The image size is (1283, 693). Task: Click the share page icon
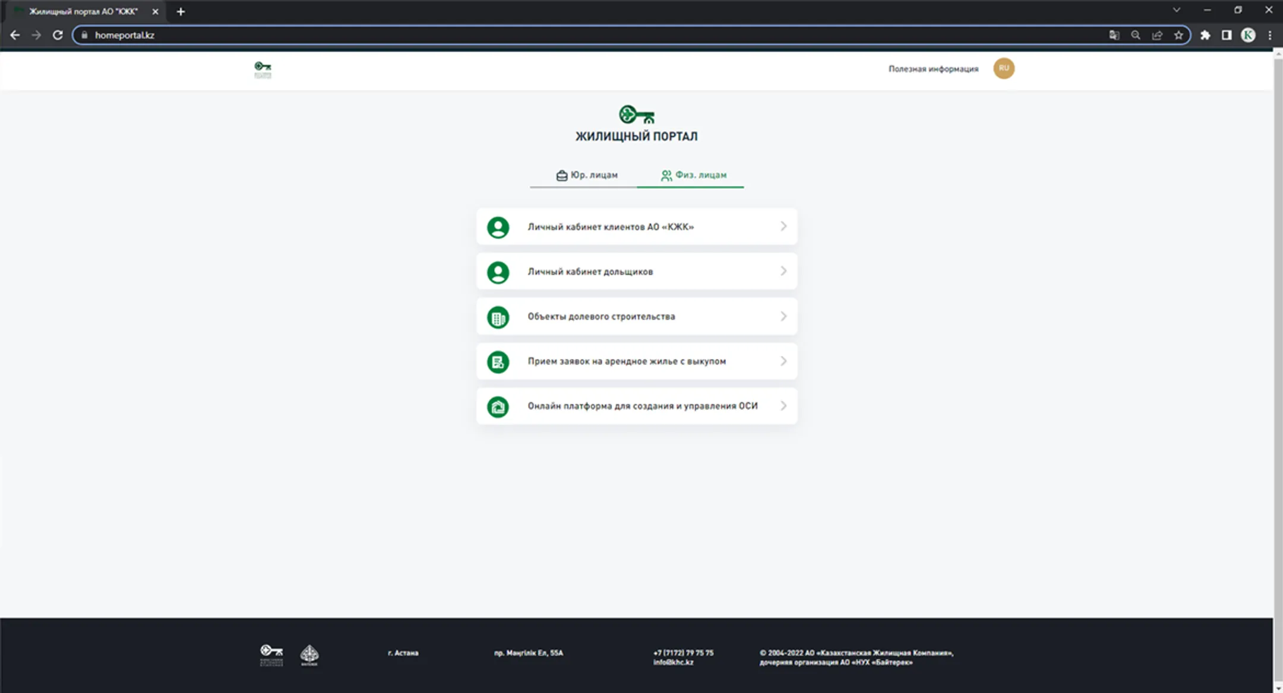point(1157,35)
